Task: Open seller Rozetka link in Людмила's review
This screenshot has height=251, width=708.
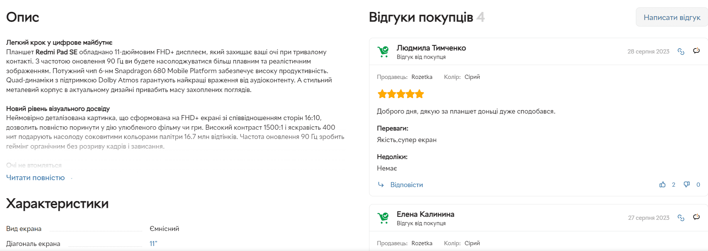Action: (x=422, y=77)
